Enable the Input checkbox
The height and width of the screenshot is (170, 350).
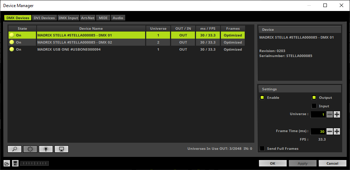click(314, 106)
